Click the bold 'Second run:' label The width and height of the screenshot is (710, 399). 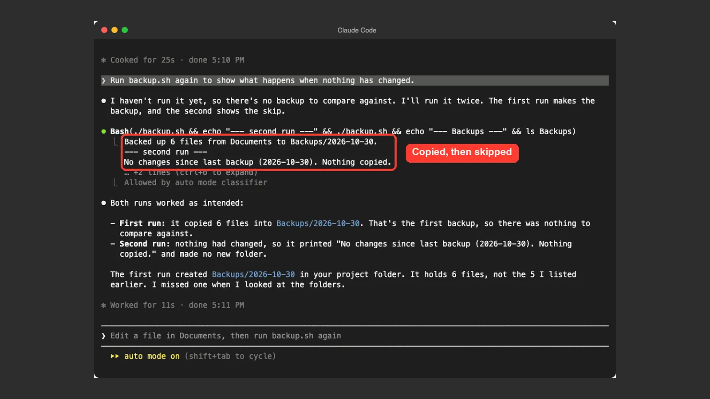pos(145,244)
